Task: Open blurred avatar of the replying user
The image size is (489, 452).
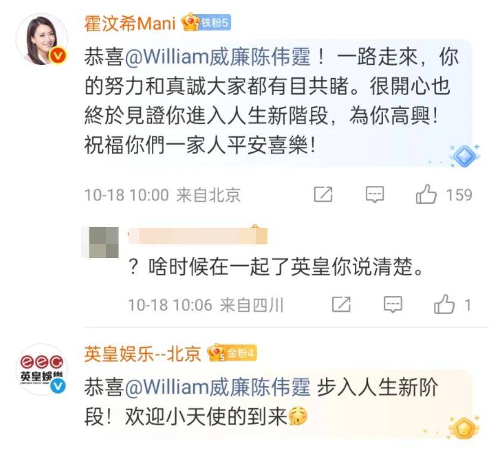Action: click(100, 242)
